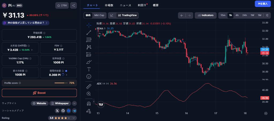Set interval to 15m
The height and width of the screenshot is (121, 274).
click(x=223, y=15)
